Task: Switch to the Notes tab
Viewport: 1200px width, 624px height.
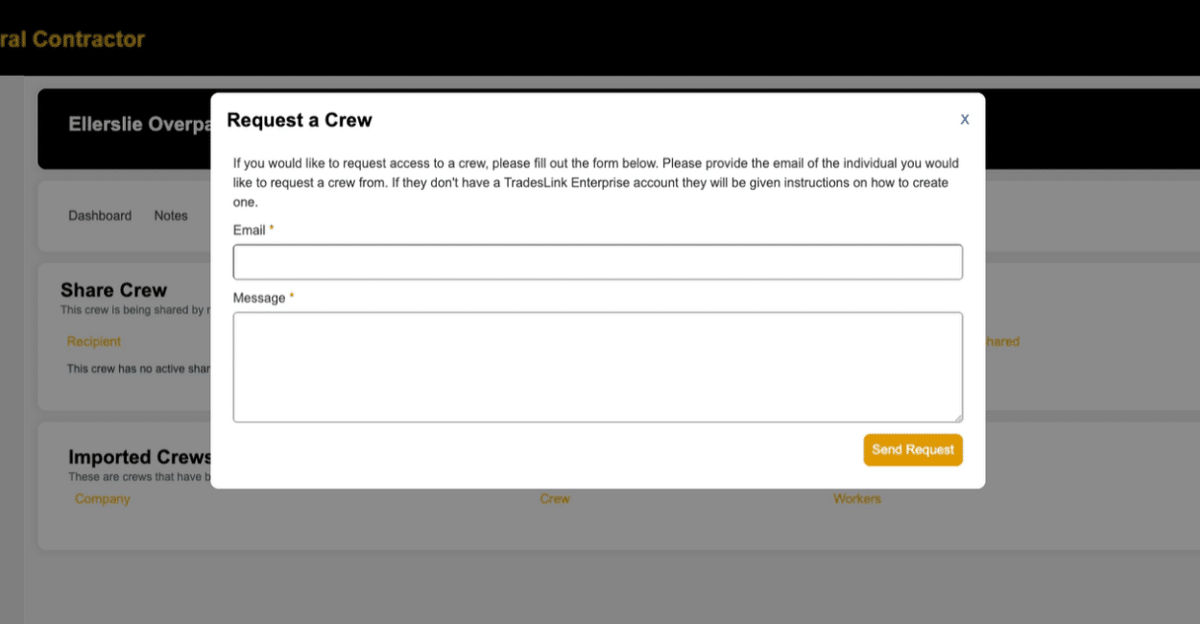Action: point(171,216)
